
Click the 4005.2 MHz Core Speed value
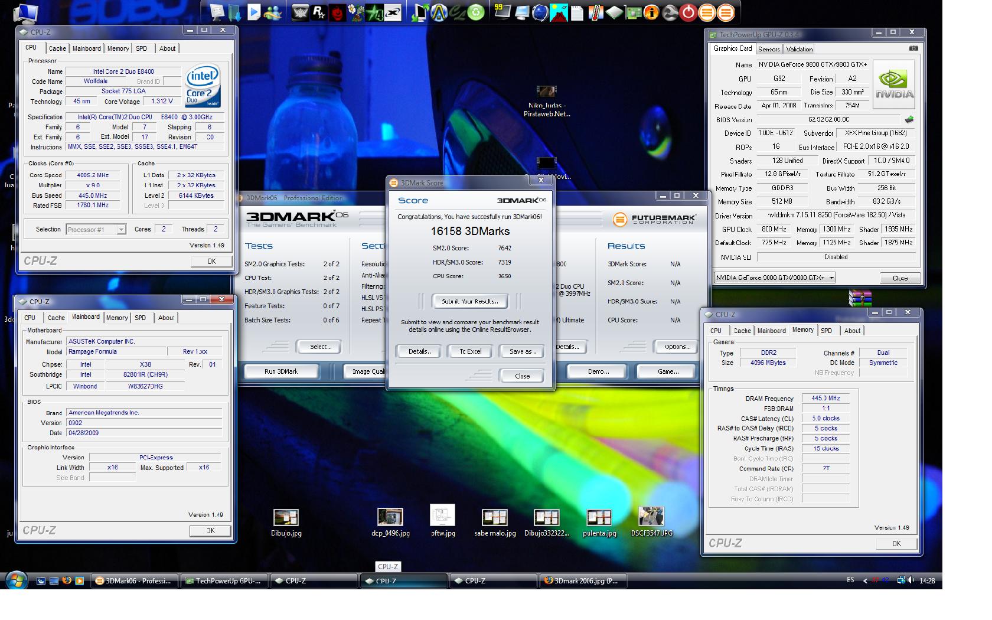93,175
